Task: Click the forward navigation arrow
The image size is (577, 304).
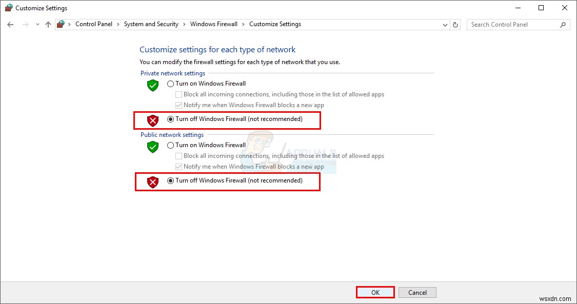Action: pyautogui.click(x=25, y=24)
